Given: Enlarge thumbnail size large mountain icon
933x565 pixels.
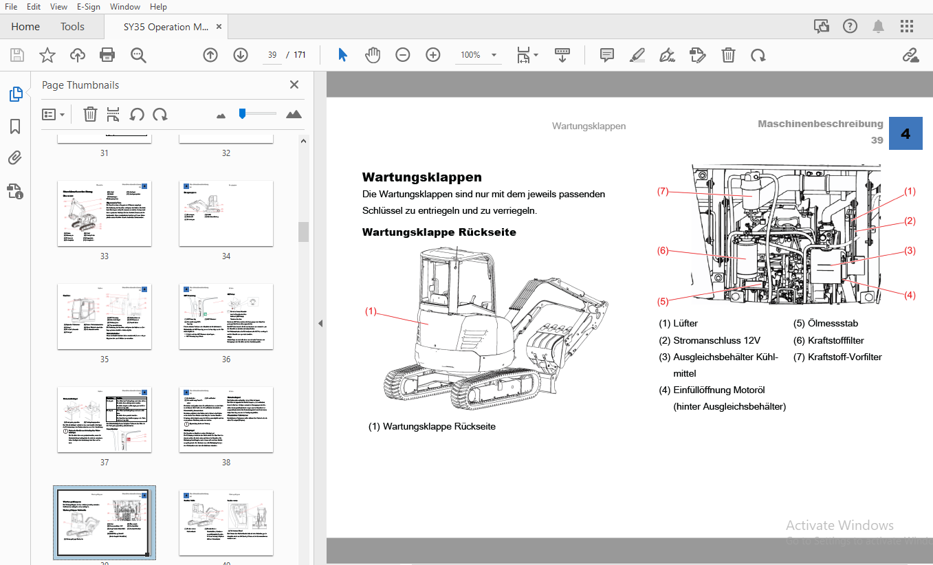Looking at the screenshot, I should (x=294, y=114).
